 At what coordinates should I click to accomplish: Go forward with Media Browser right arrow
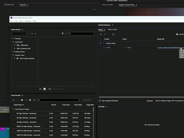pyautogui.click(x=35, y=34)
